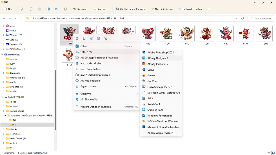
Task: Open the Anzeigen dropdown
Action: click(102, 9)
